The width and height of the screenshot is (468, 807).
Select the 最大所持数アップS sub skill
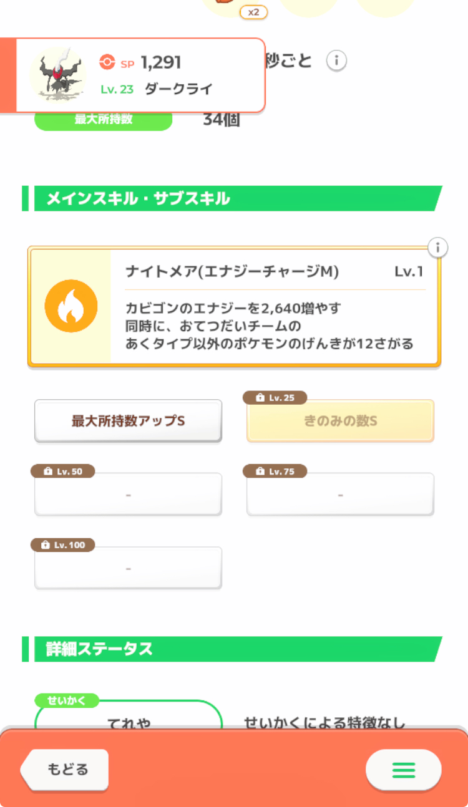tap(128, 421)
